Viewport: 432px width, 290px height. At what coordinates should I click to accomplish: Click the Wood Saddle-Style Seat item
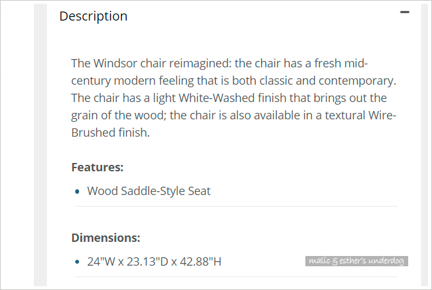coord(148,191)
